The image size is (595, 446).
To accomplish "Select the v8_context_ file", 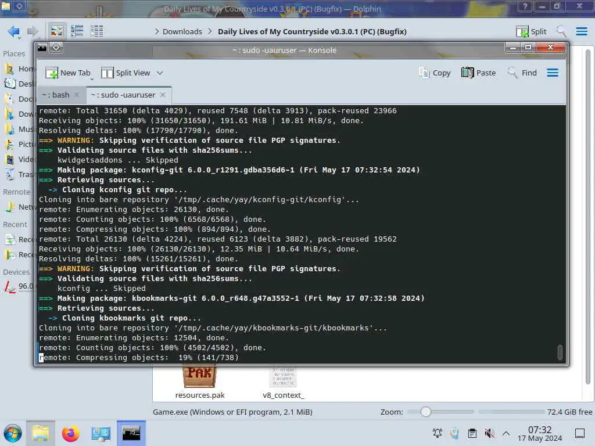I will pos(284,382).
